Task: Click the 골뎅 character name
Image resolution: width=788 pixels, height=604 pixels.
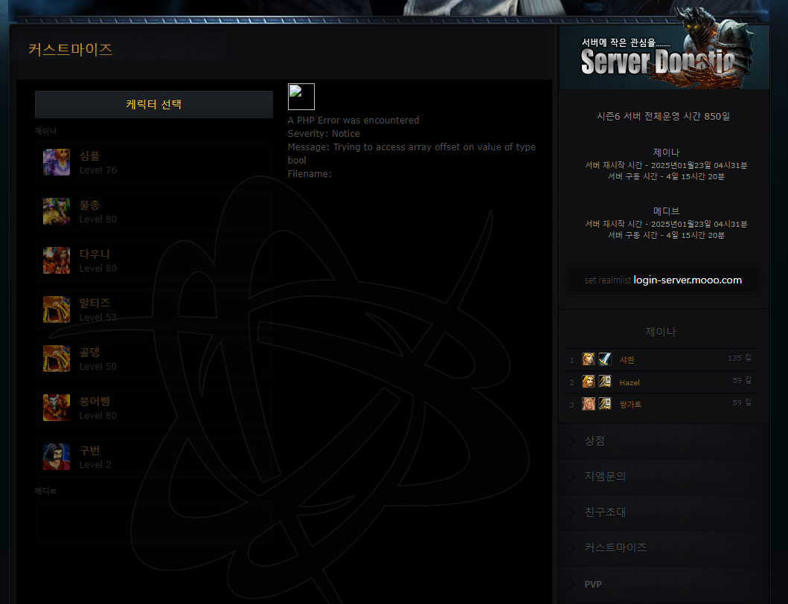Action: click(x=89, y=353)
